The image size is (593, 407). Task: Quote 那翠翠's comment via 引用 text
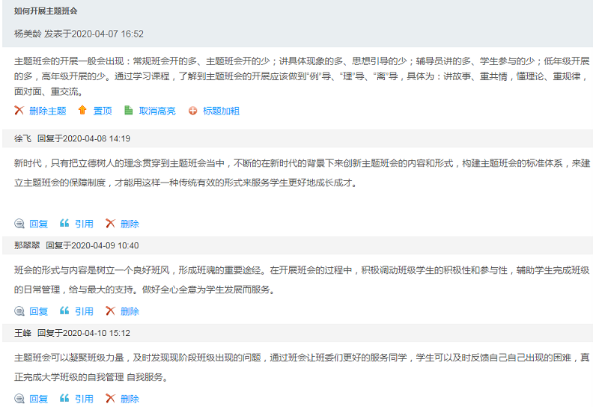84,311
